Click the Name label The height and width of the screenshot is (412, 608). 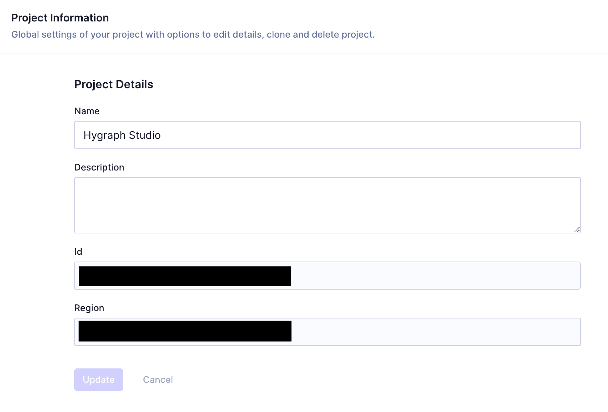tap(87, 111)
